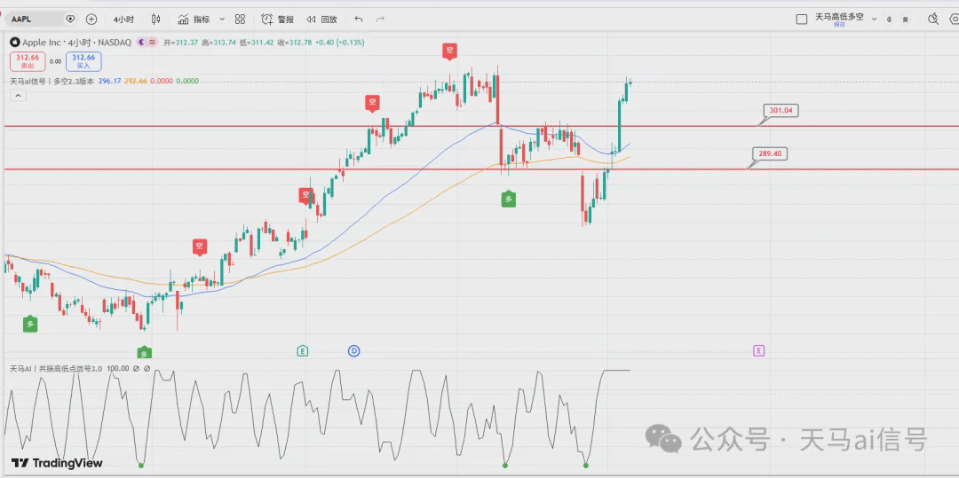
Task: Click the Apple logo in the chart legend
Action: click(15, 42)
